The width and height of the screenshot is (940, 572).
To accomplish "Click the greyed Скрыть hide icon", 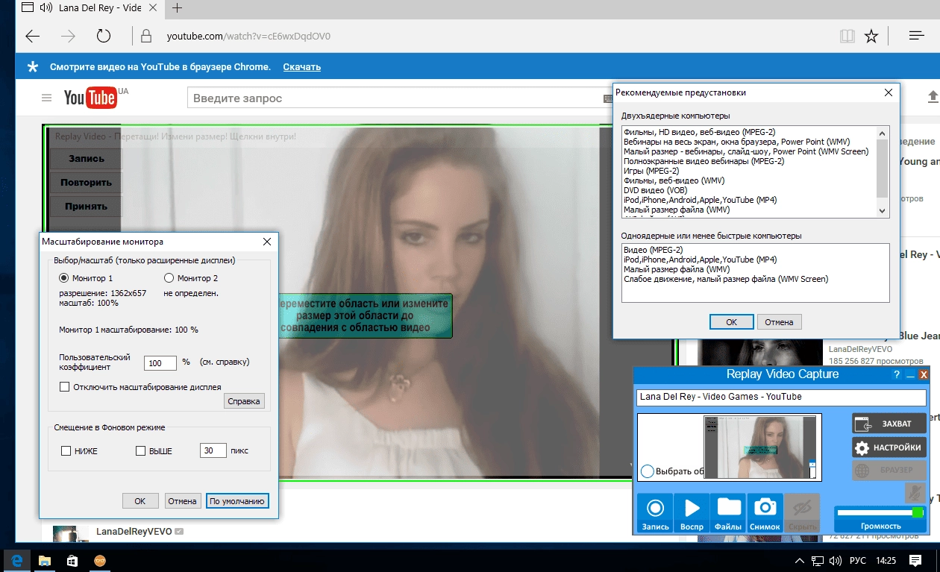I will point(801,513).
